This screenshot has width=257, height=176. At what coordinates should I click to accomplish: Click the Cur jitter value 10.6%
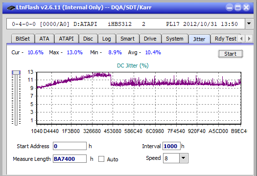[36, 52]
